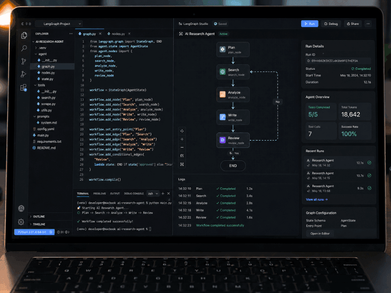This screenshot has height=293, width=391.
Task: Zoom in the graph with plus icon
Action: pyautogui.click(x=182, y=139)
